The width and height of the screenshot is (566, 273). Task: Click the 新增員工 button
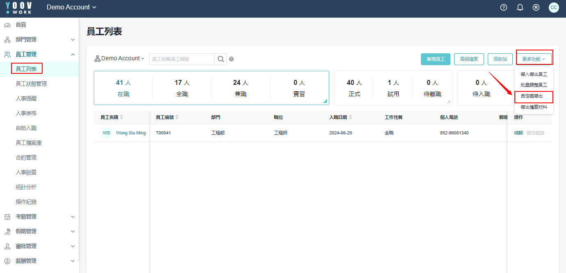(x=435, y=59)
